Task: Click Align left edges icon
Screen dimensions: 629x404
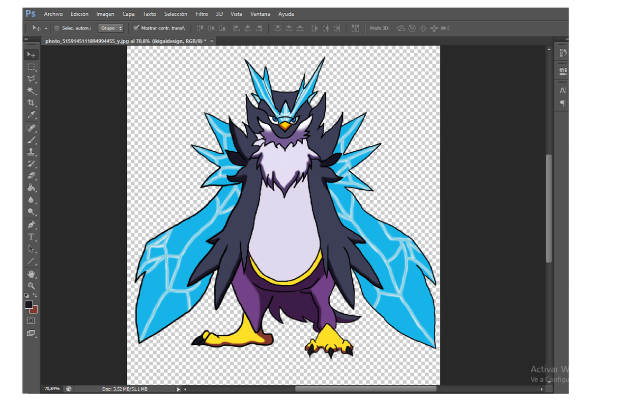Action: pyautogui.click(x=236, y=28)
